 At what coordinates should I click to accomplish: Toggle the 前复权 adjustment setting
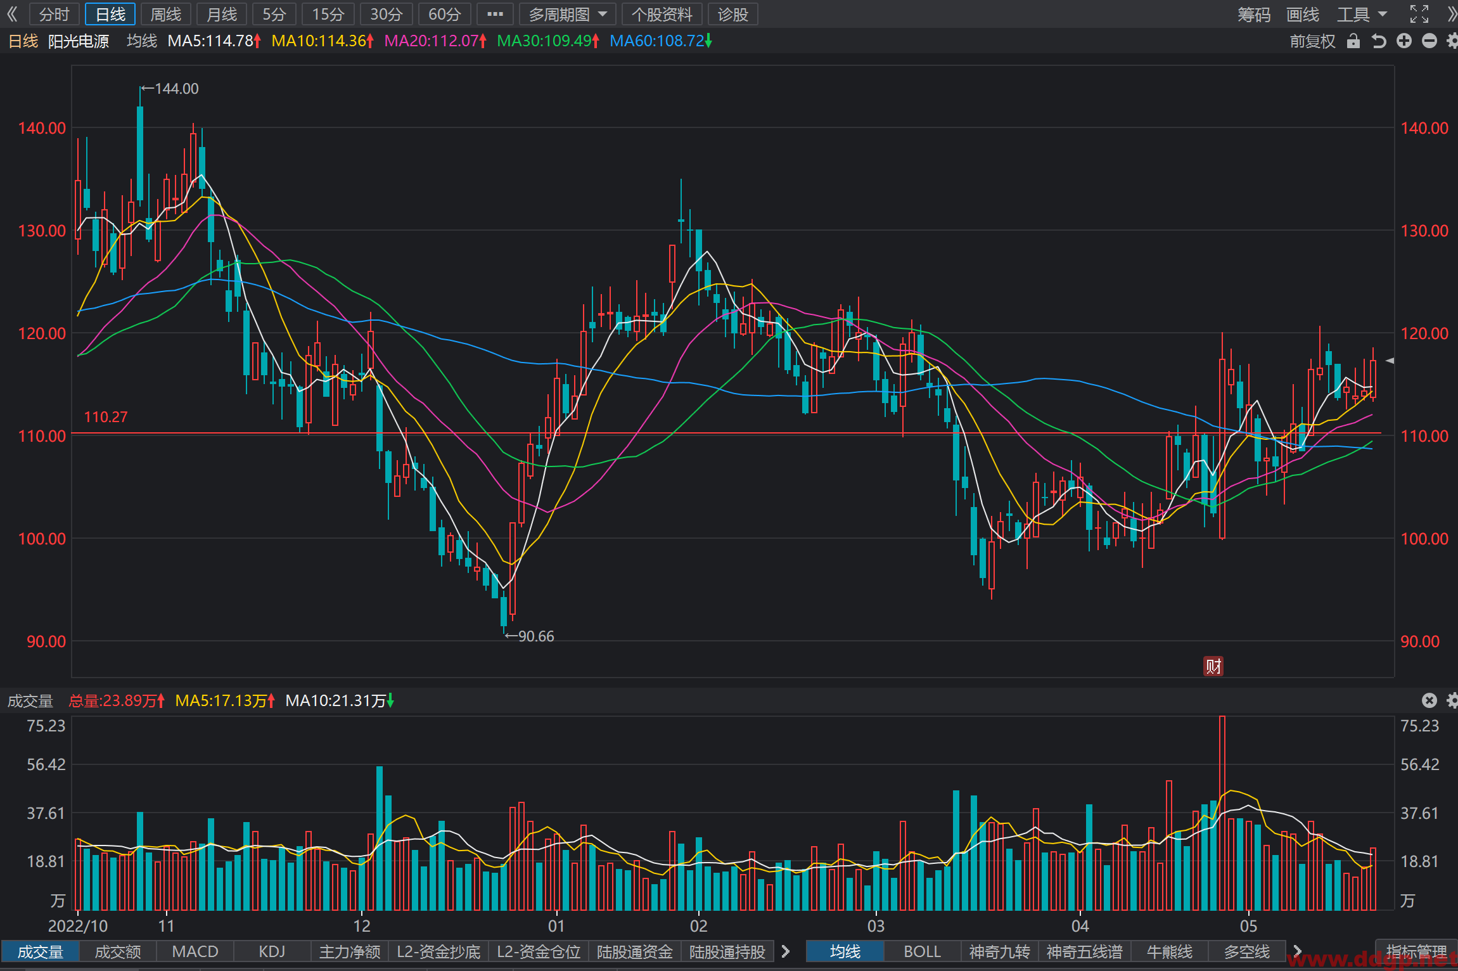pos(1313,41)
